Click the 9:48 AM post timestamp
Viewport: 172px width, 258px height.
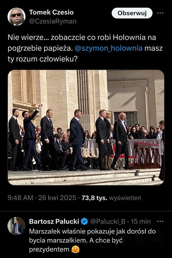click(x=20, y=198)
